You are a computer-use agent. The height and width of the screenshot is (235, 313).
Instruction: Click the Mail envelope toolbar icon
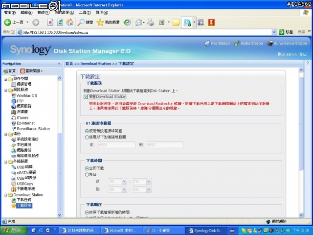(138, 23)
